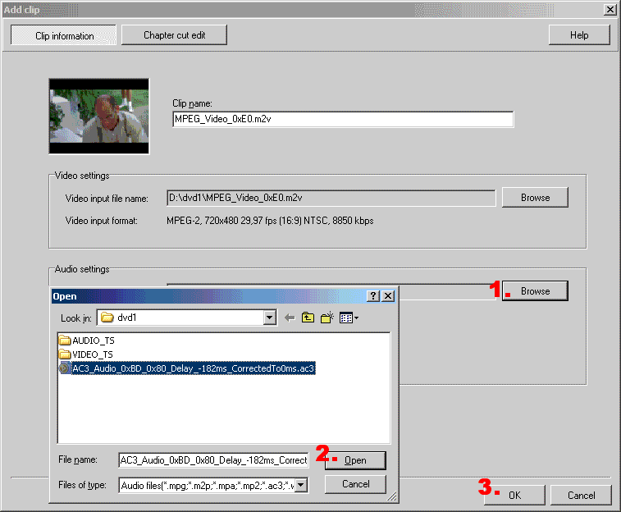Click the Clip name input field
The width and height of the screenshot is (621, 512).
(x=343, y=119)
